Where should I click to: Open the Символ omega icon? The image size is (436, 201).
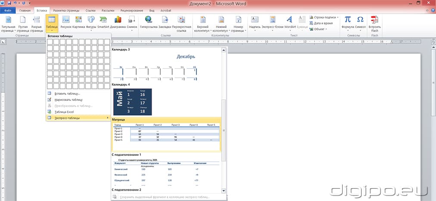(x=360, y=20)
